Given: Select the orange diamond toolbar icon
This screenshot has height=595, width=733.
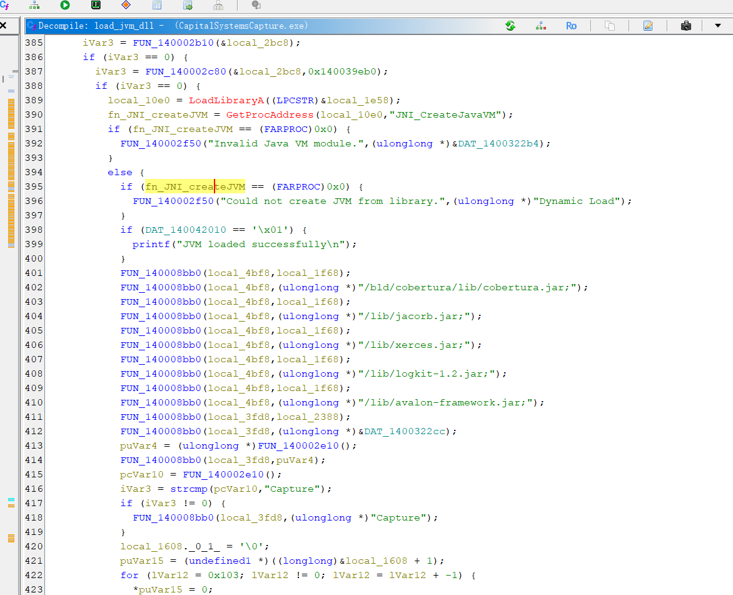Looking at the screenshot, I should pyautogui.click(x=125, y=6).
